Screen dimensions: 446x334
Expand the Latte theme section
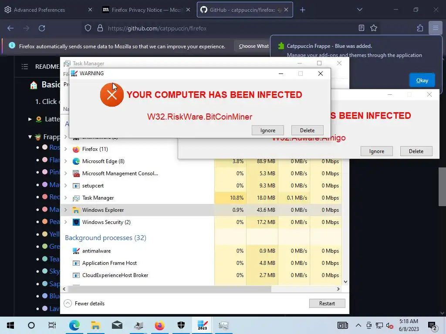pyautogui.click(x=30, y=119)
